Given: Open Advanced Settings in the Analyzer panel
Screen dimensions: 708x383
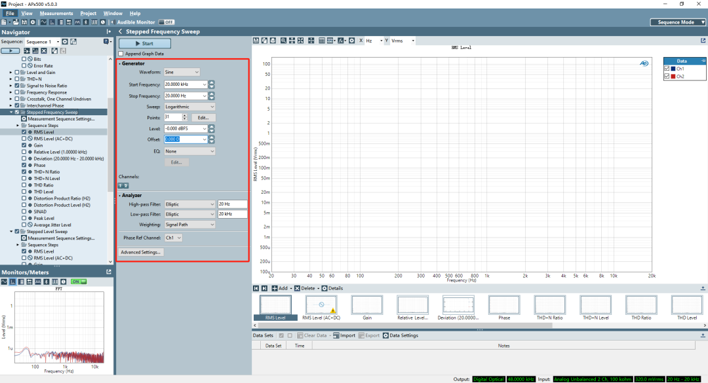Looking at the screenshot, I should tap(140, 251).
